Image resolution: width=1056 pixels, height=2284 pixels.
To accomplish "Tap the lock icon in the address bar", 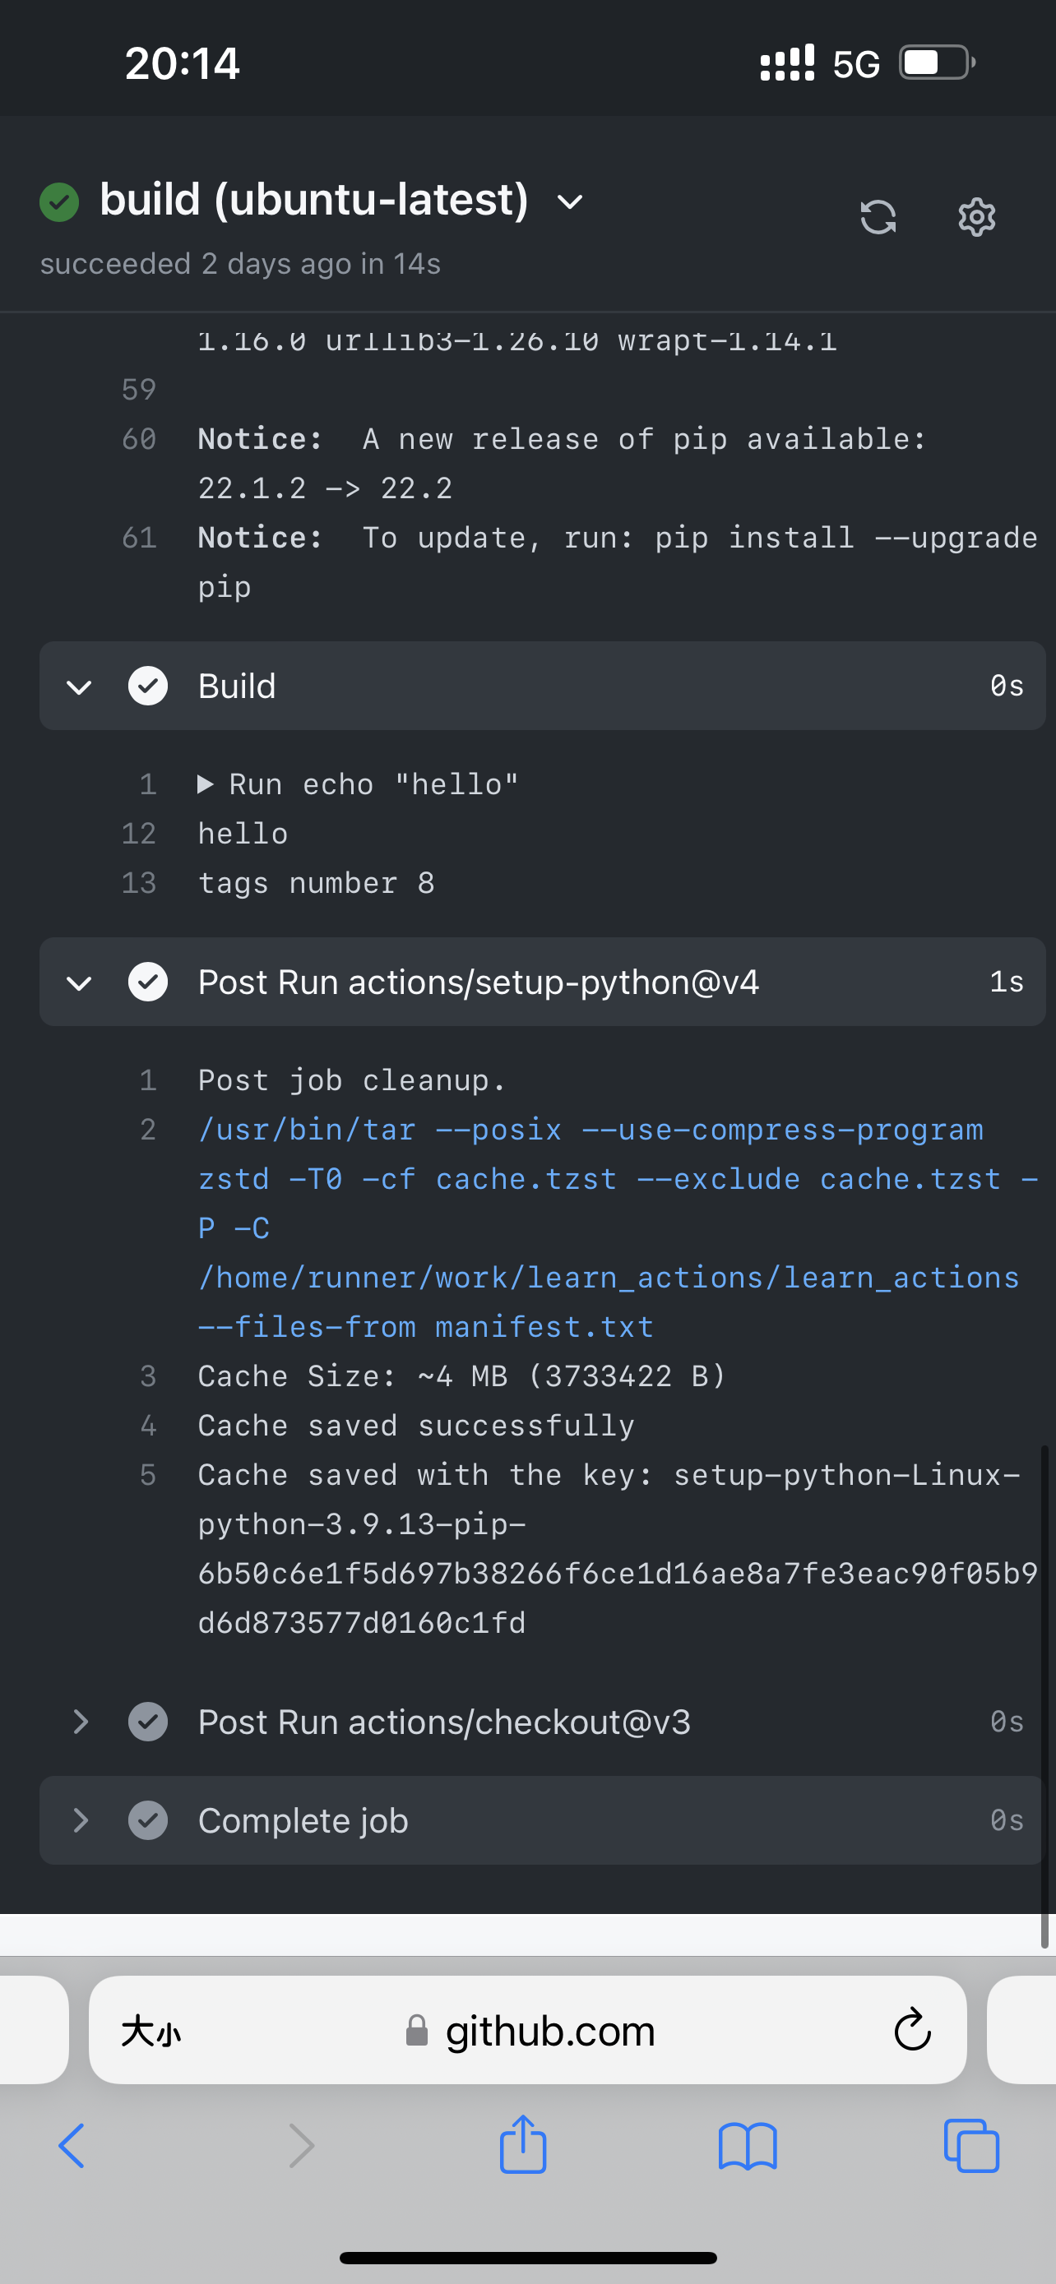I will click(415, 2032).
